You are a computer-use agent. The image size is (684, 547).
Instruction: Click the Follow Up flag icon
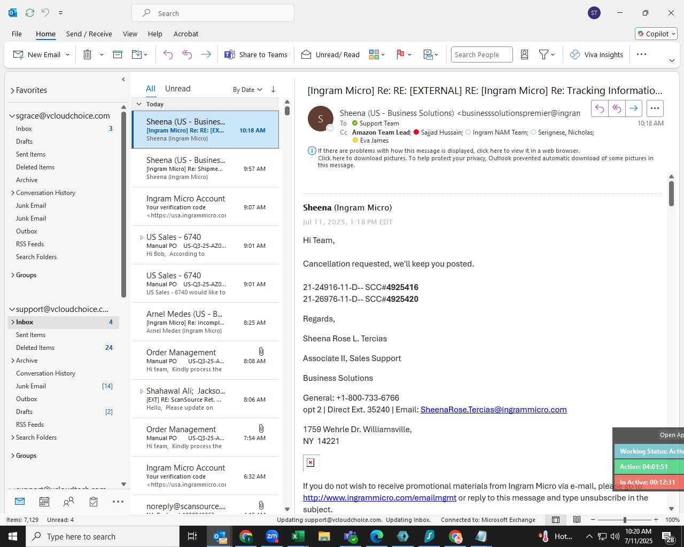pos(400,54)
